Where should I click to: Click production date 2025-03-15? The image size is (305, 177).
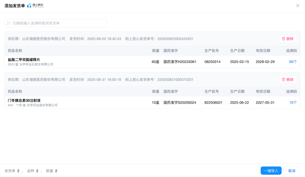239,62
